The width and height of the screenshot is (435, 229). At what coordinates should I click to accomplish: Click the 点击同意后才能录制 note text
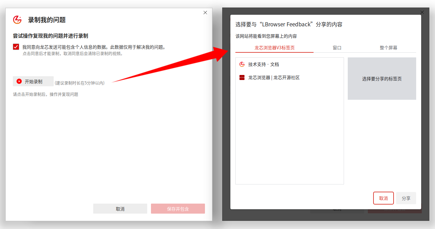(72, 54)
